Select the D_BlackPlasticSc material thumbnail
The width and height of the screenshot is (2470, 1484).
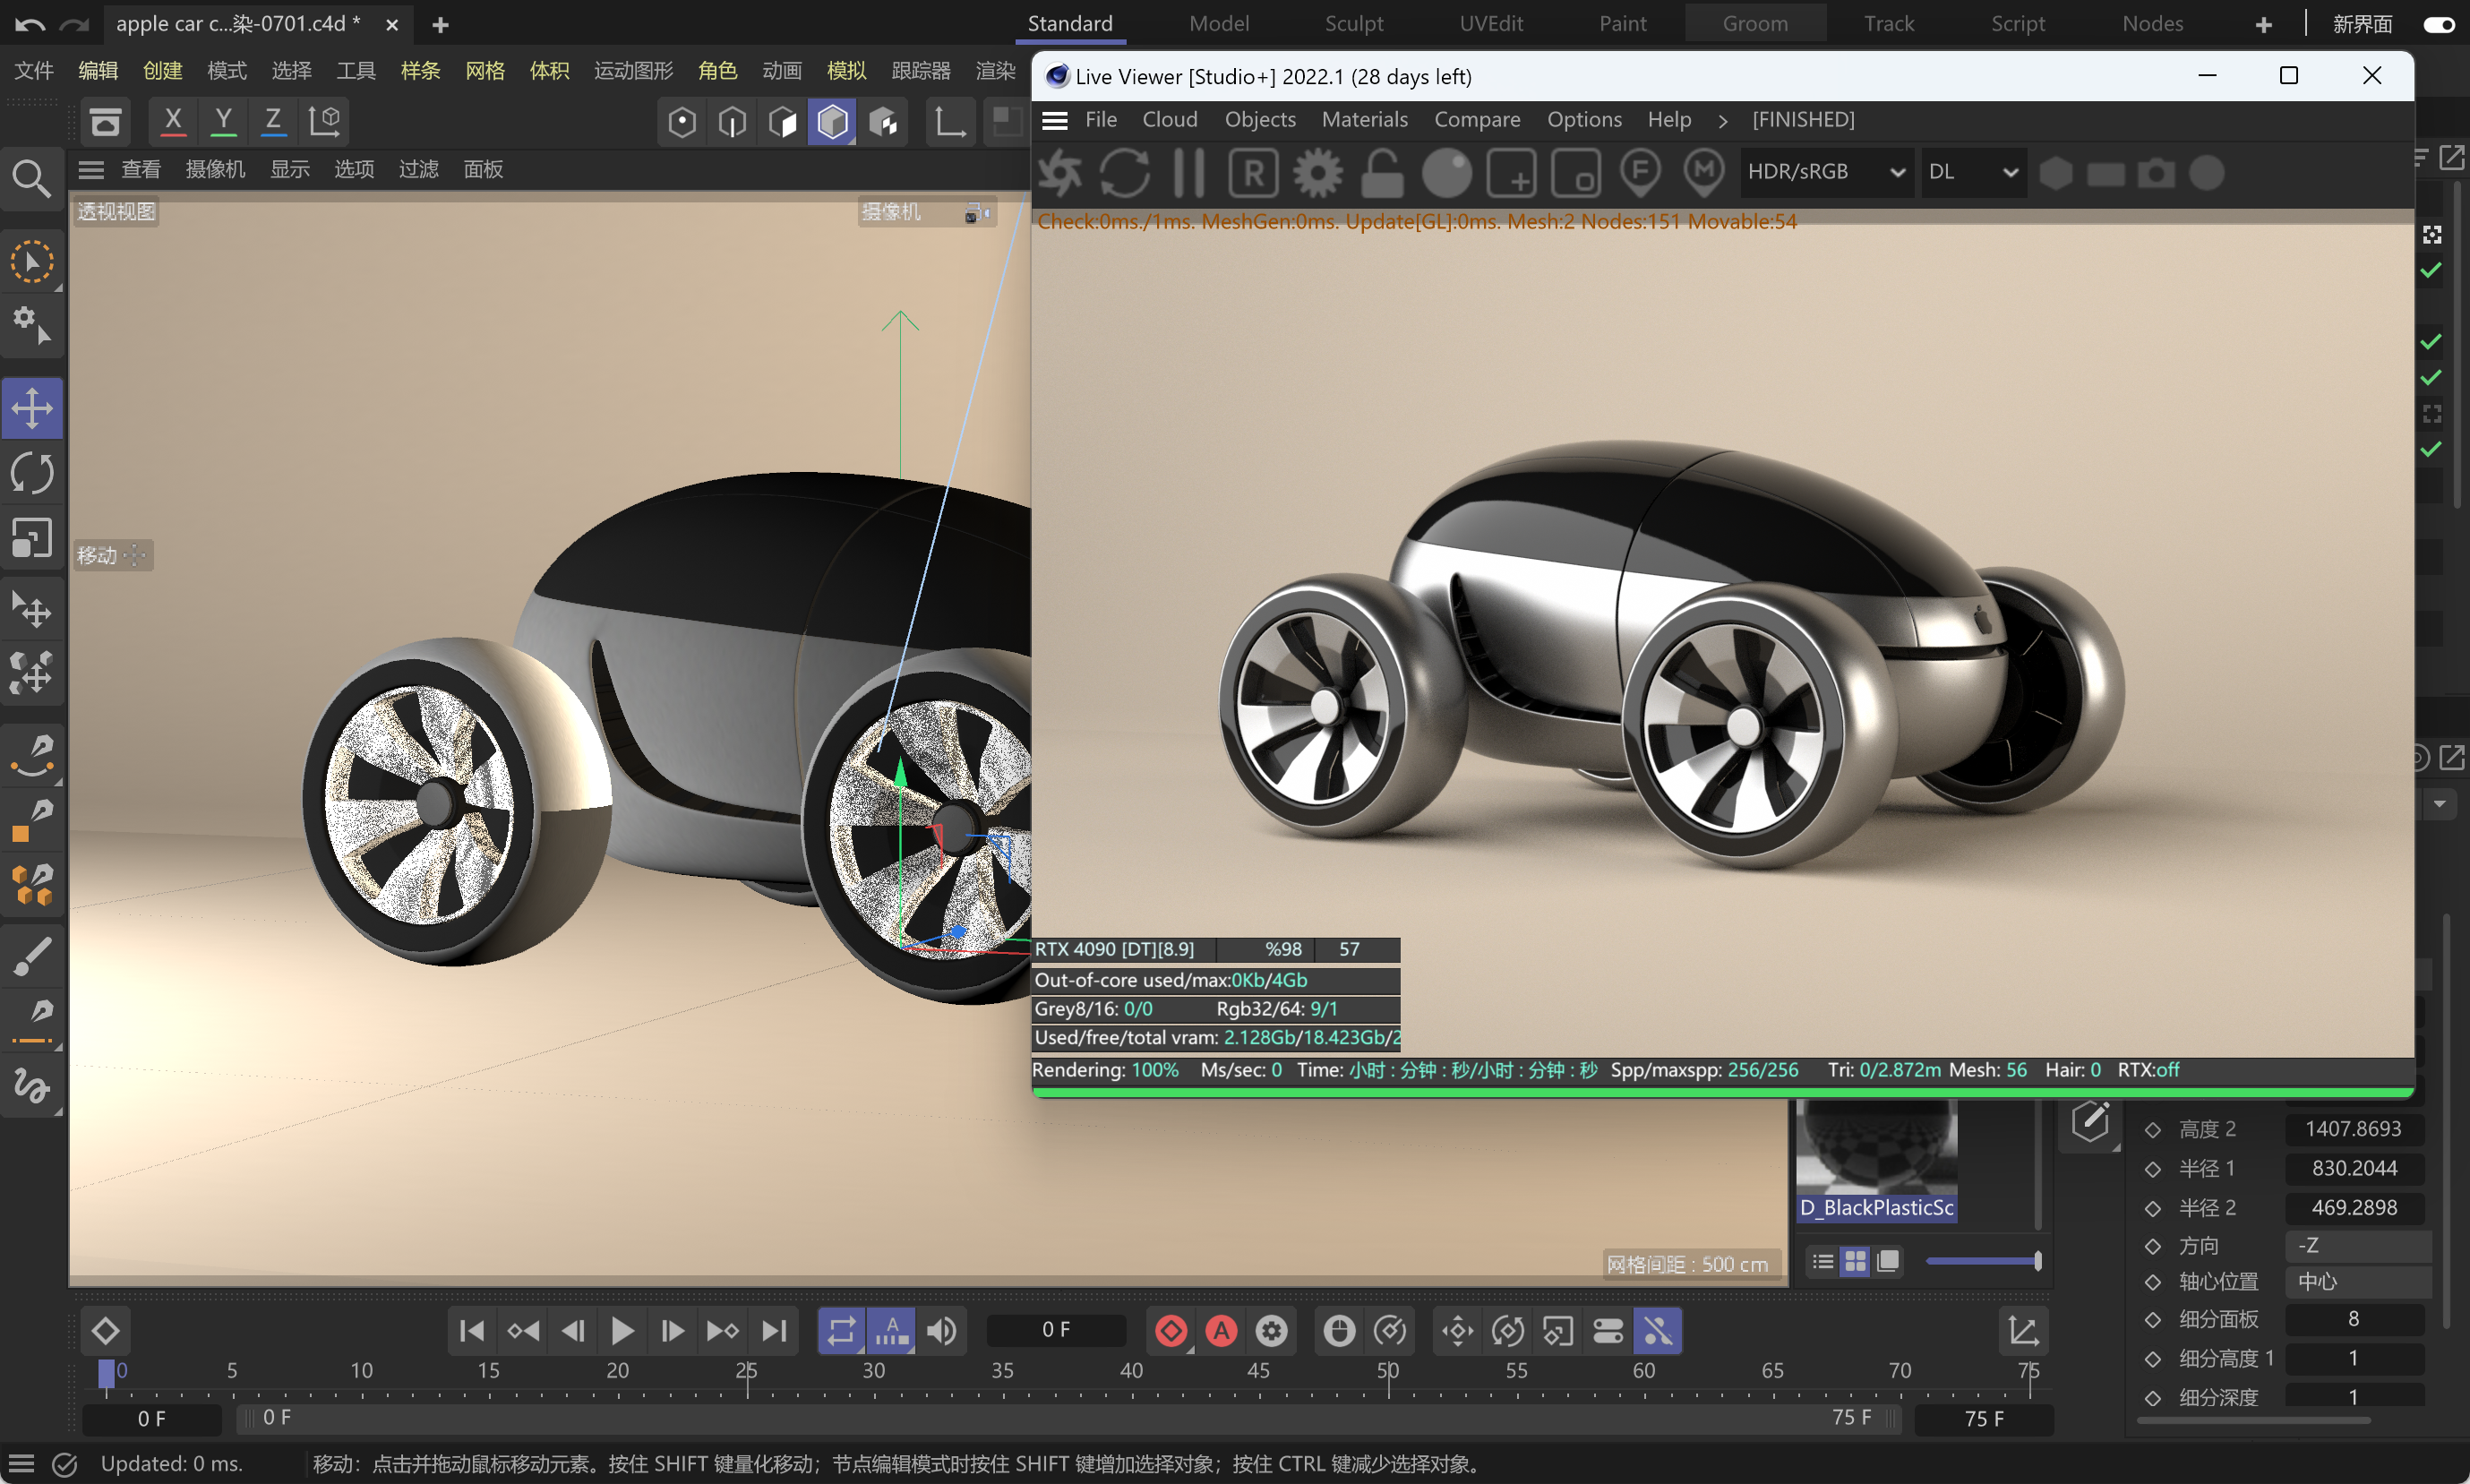coord(1876,1161)
